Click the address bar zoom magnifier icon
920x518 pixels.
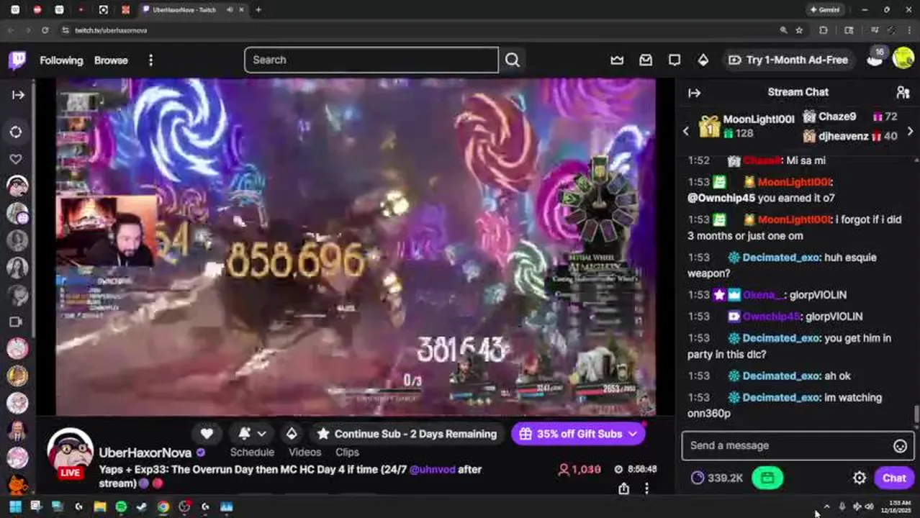[x=783, y=30]
